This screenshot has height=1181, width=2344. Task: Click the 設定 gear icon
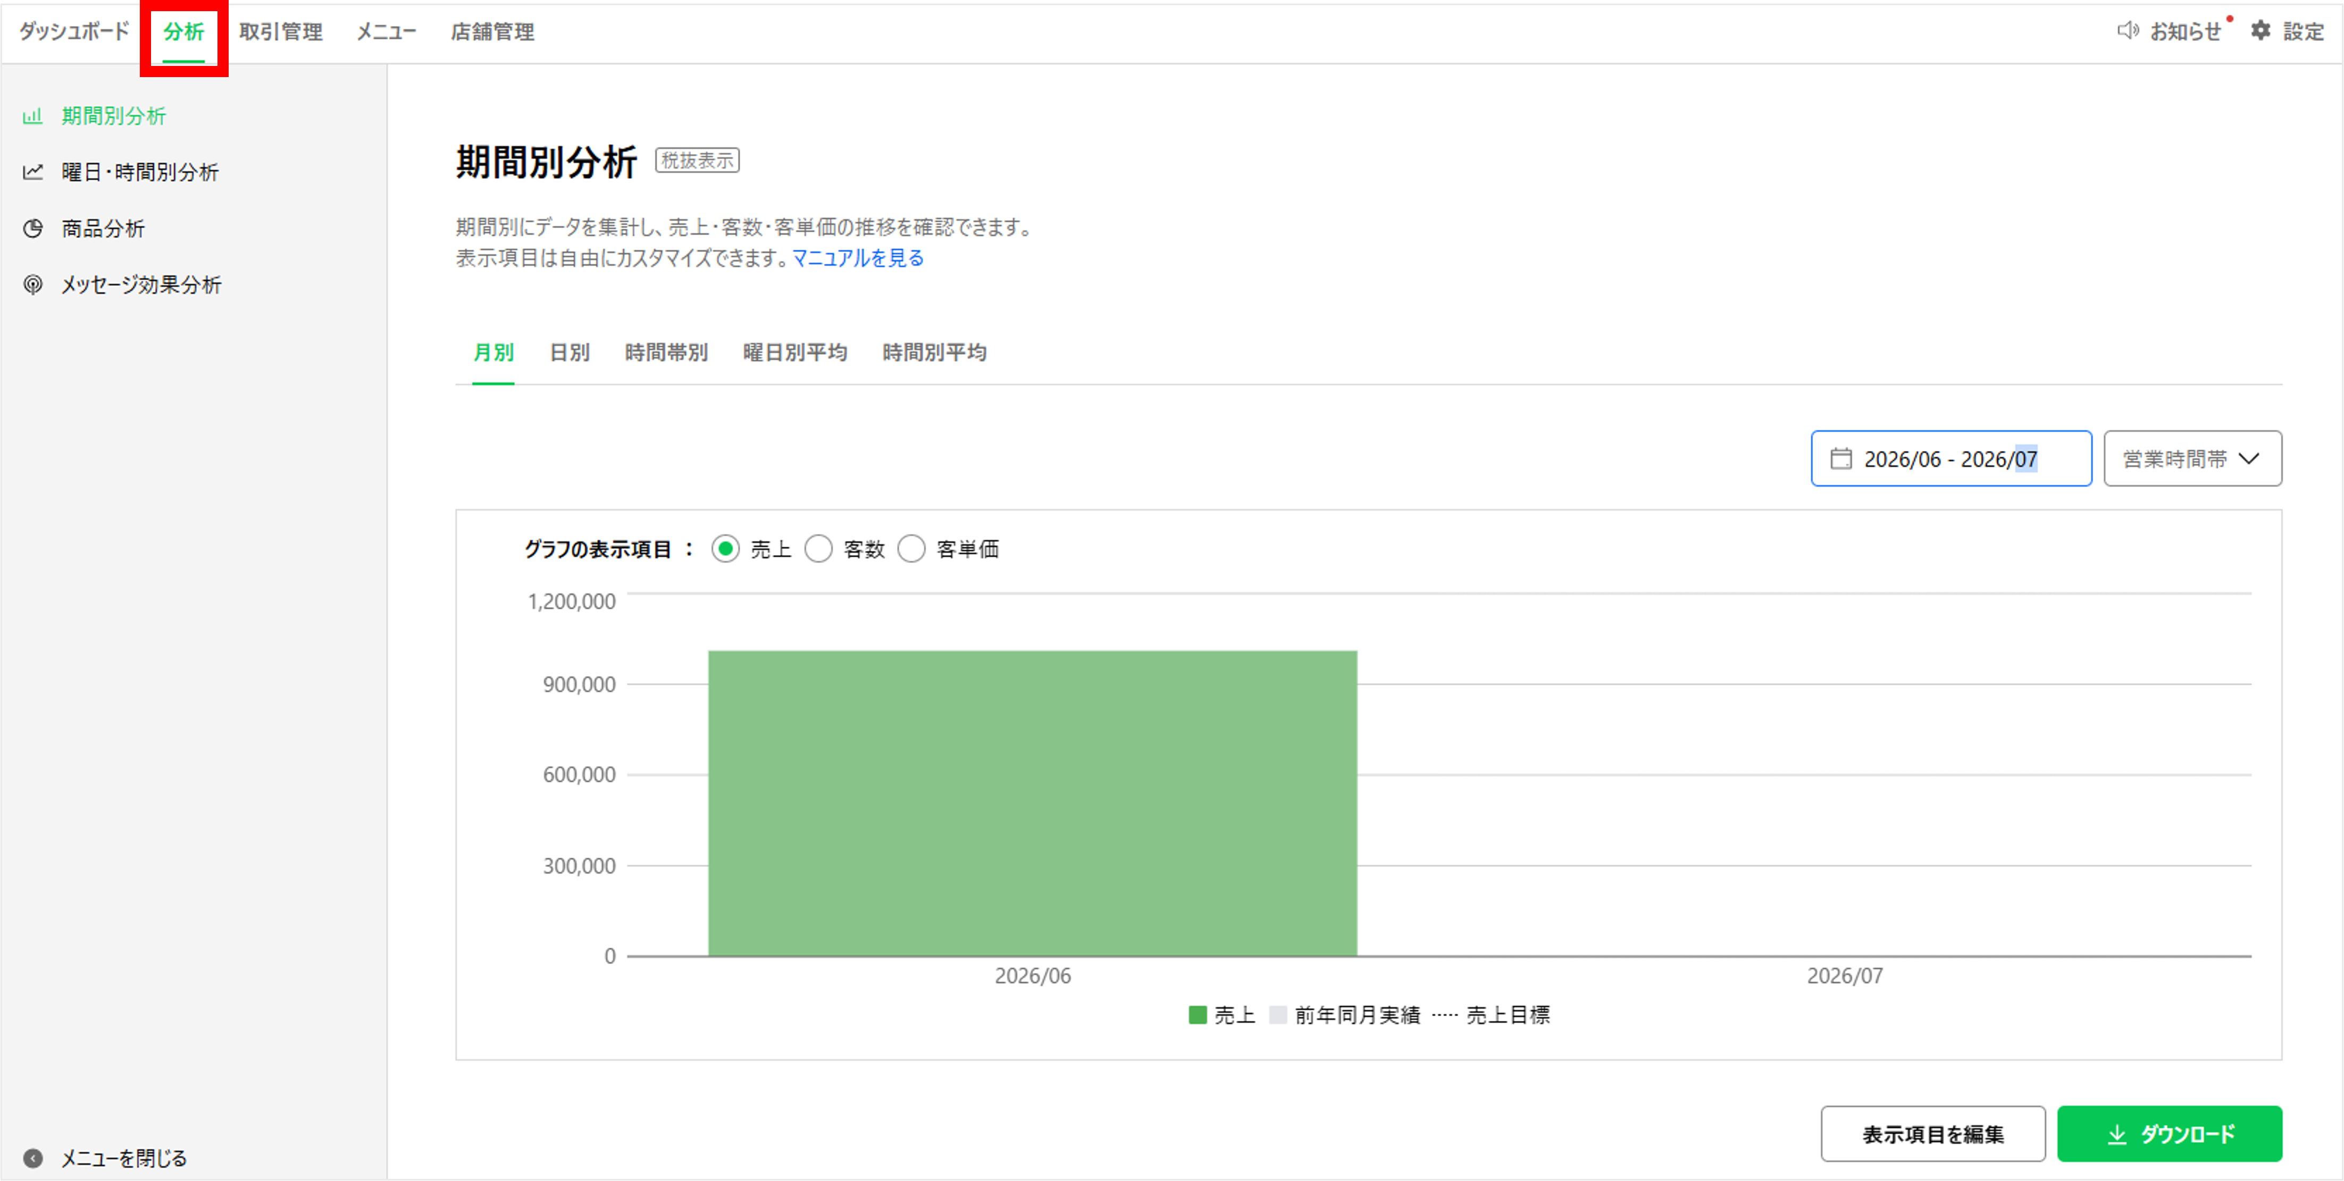2261,31
